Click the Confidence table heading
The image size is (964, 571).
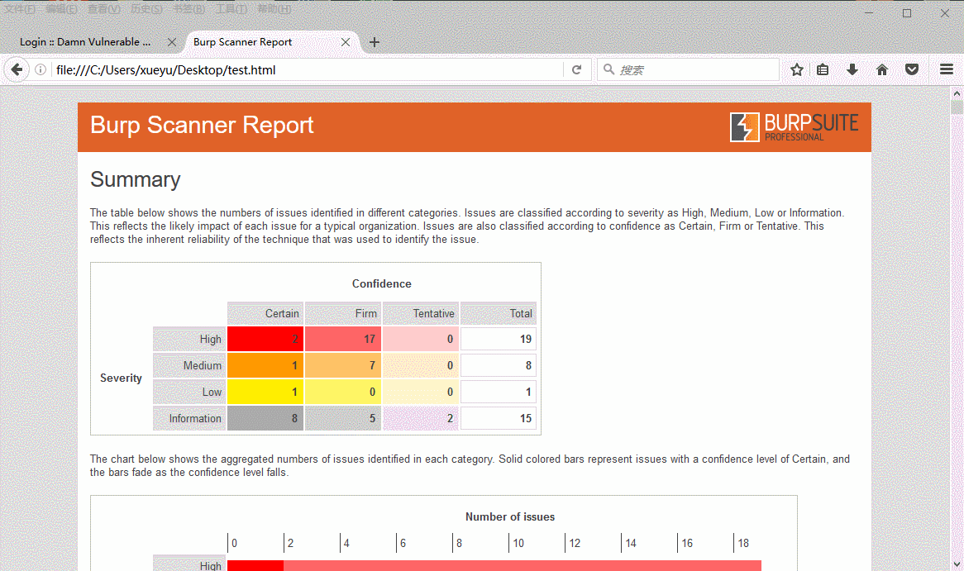click(381, 283)
